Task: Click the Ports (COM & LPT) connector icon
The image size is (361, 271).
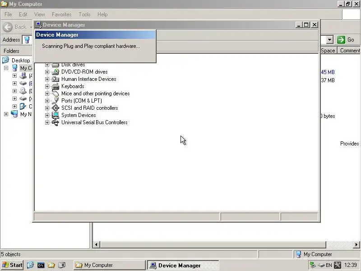Action: pos(55,101)
